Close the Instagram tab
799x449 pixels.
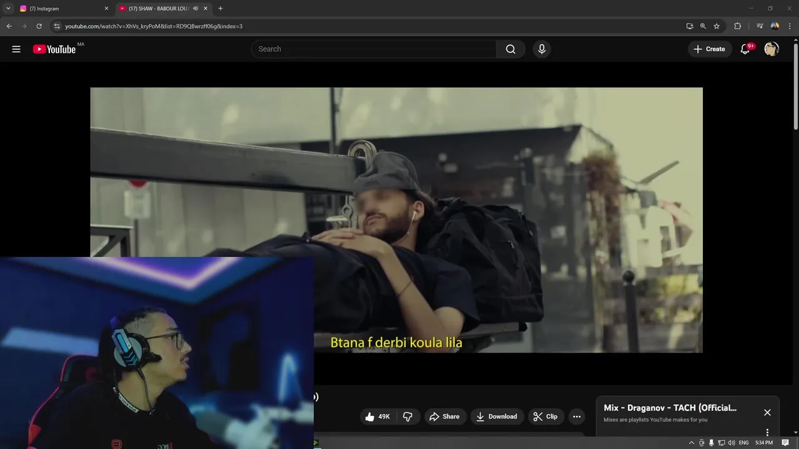[106, 9]
